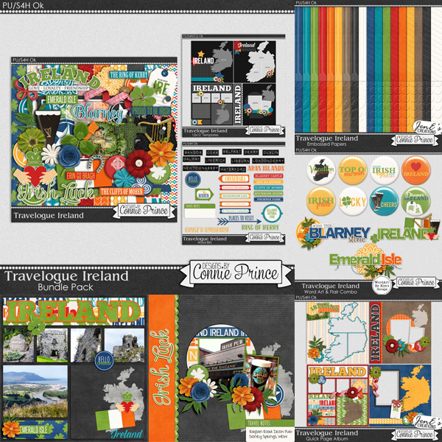Open the Embossed Papers preview
The width and height of the screenshot is (442, 442).
pyautogui.click(x=368, y=74)
